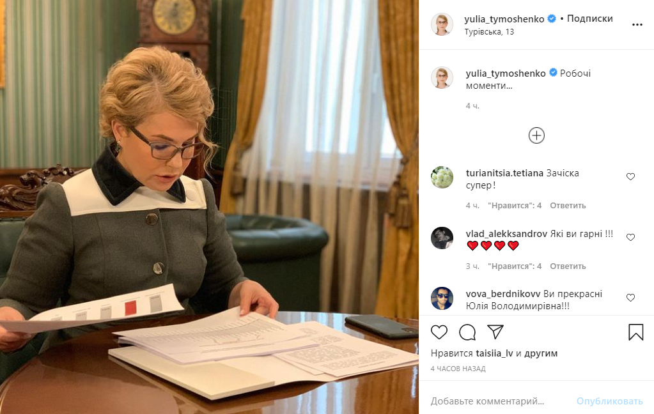Screen dimensions: 654x414
Task: Open vlad_alekksandrov's profile picture
Action: [442, 238]
